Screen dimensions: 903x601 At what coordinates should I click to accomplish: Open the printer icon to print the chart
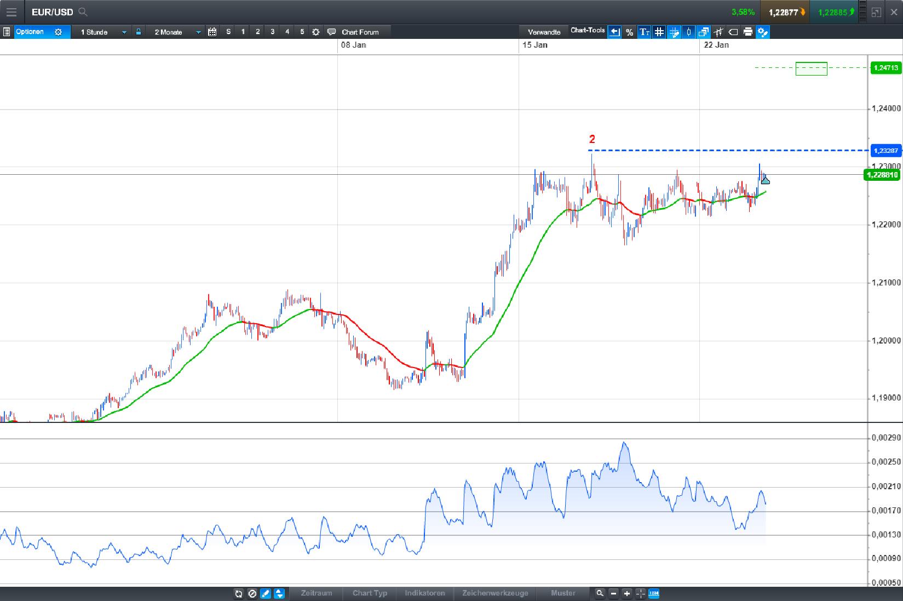749,32
